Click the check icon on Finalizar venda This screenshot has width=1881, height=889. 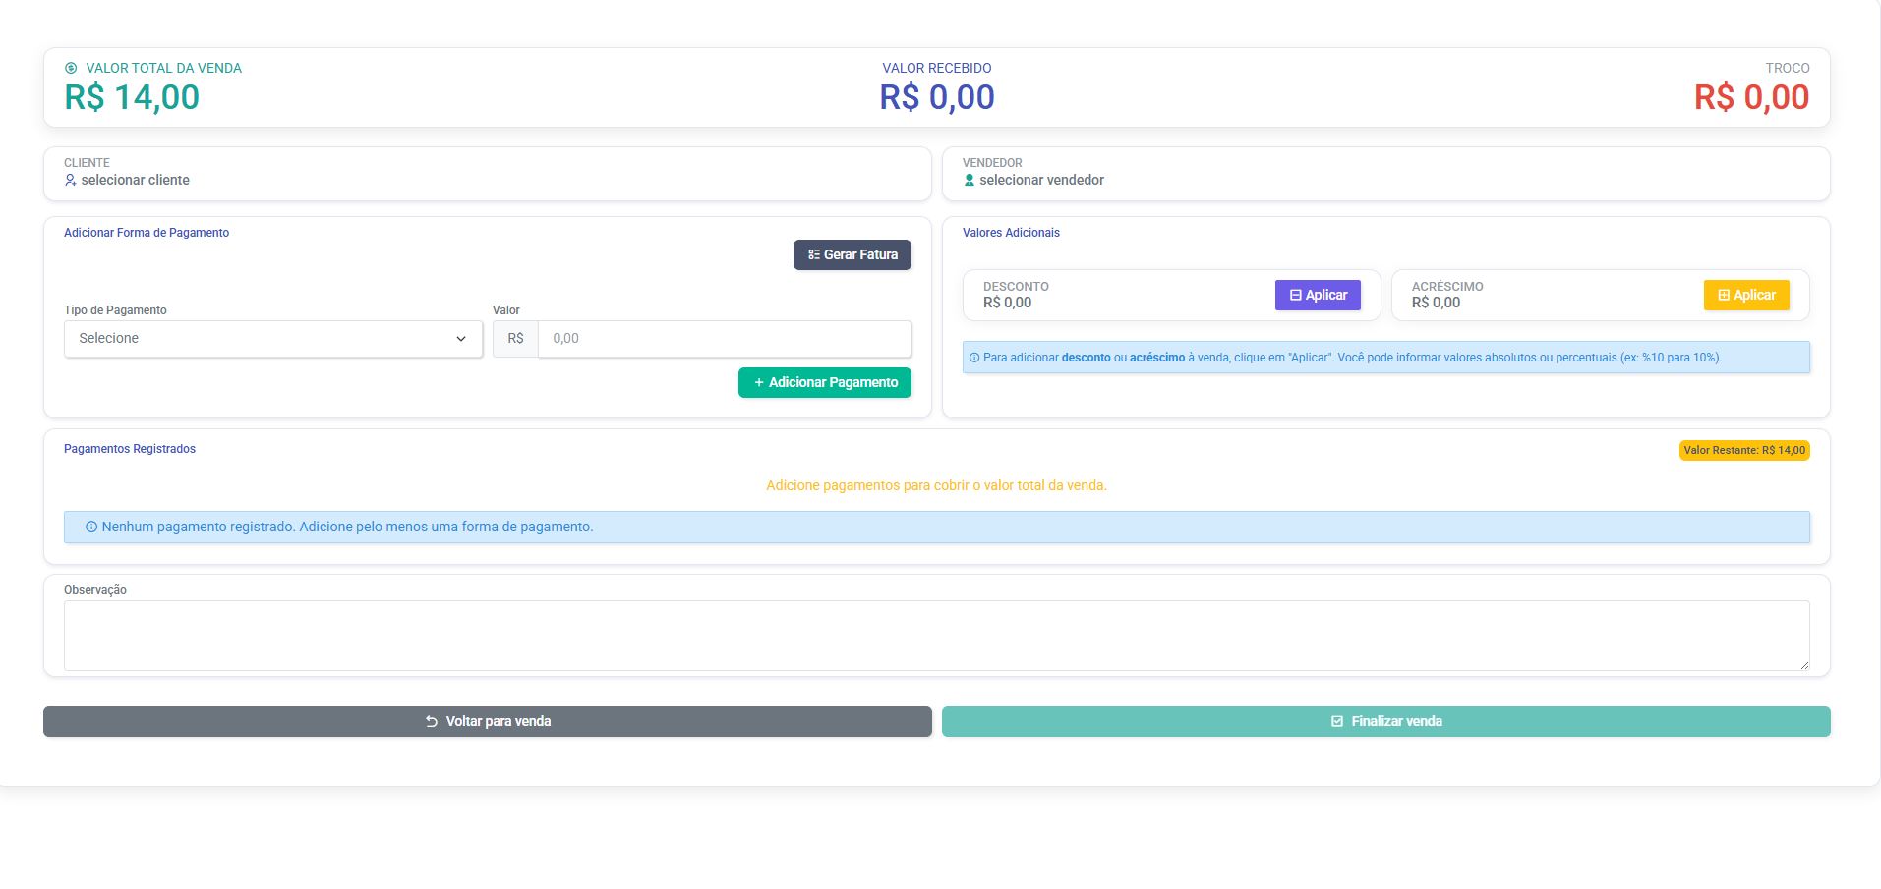click(x=1337, y=722)
